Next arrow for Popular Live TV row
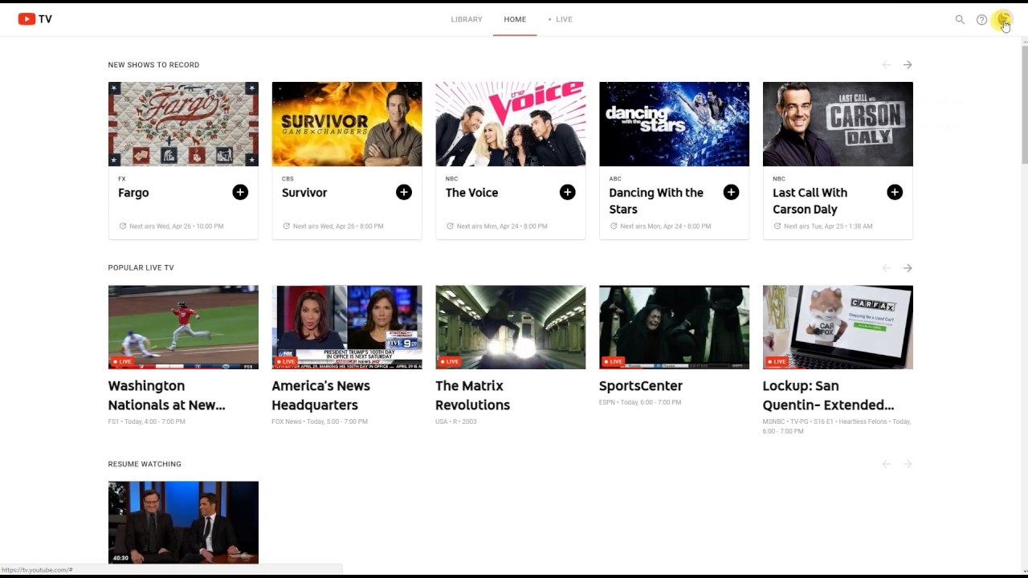 908,268
